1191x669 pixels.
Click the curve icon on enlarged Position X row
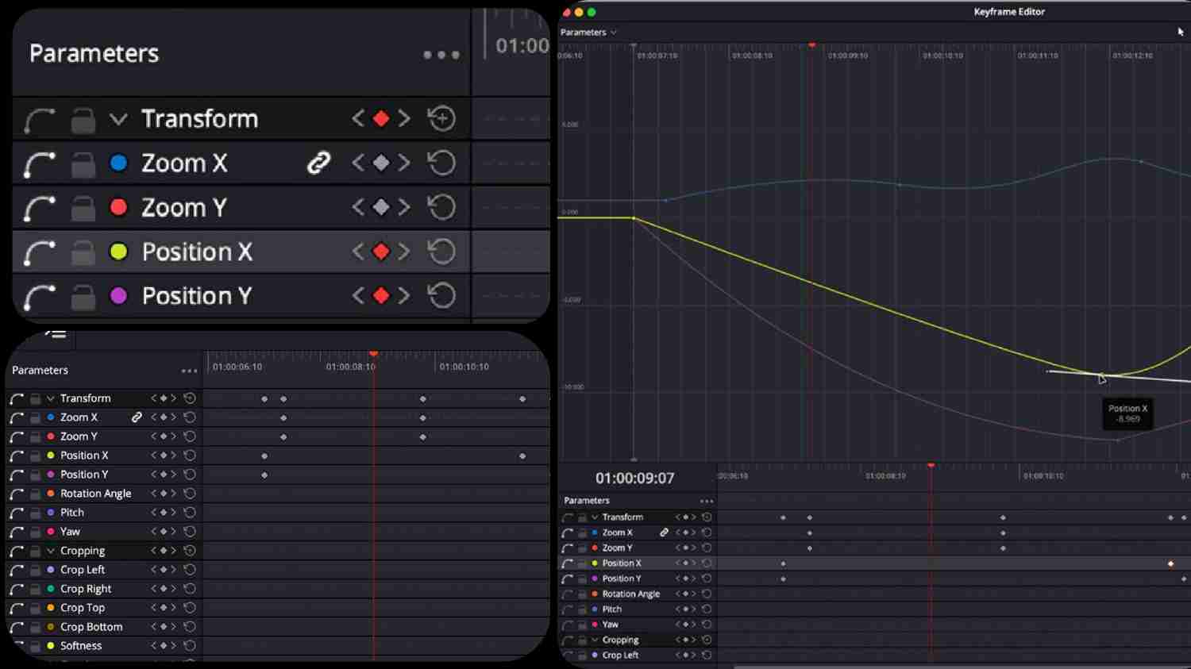pos(39,252)
